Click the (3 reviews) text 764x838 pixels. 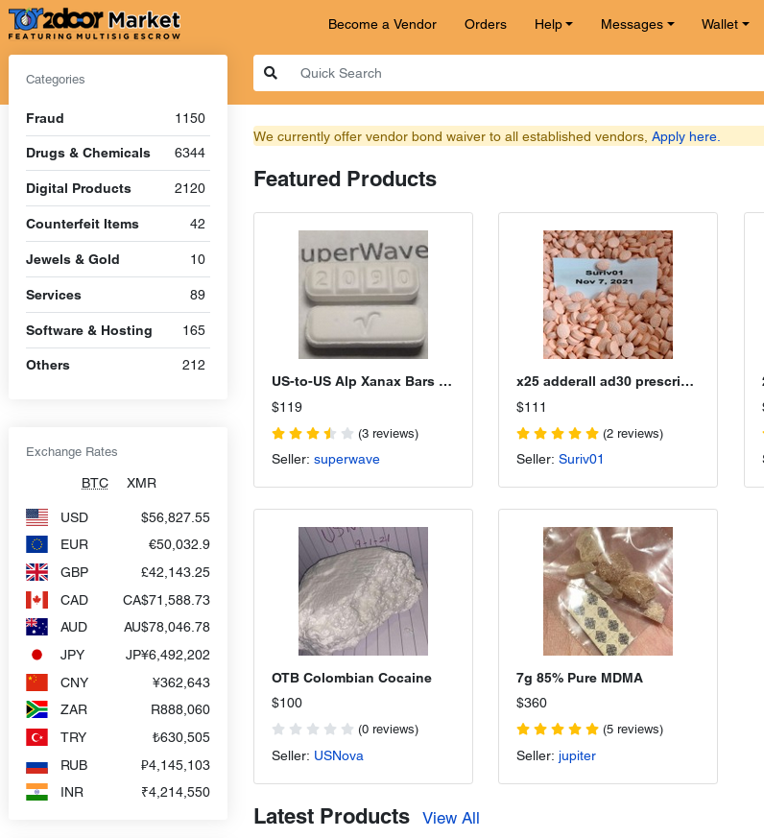pos(388,434)
